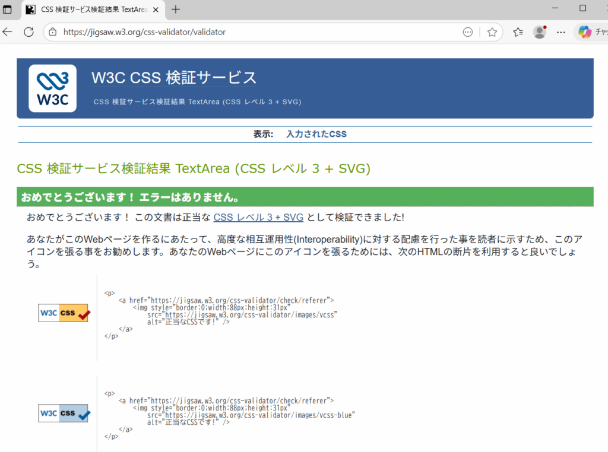Open the Copilot chat icon
Viewport: 608px width, 452px height.
584,32
